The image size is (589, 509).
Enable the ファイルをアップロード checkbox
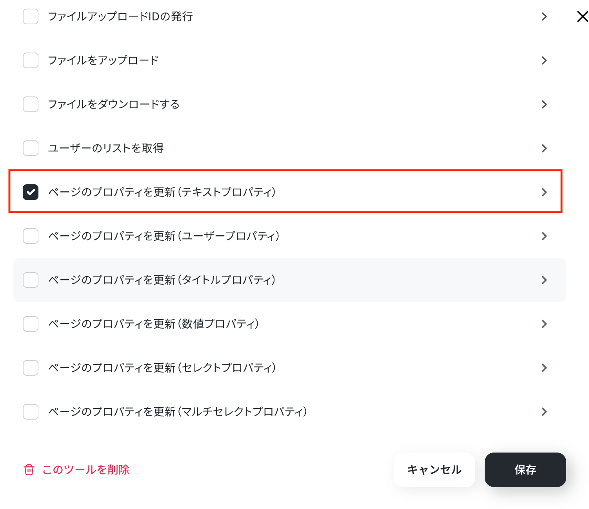tap(31, 60)
